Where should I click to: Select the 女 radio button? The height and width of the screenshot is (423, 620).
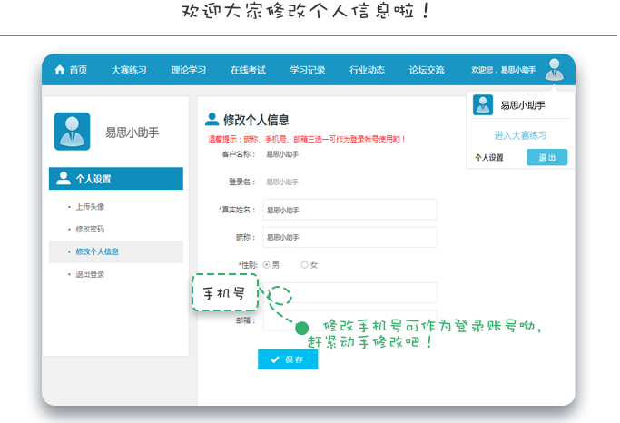(304, 265)
